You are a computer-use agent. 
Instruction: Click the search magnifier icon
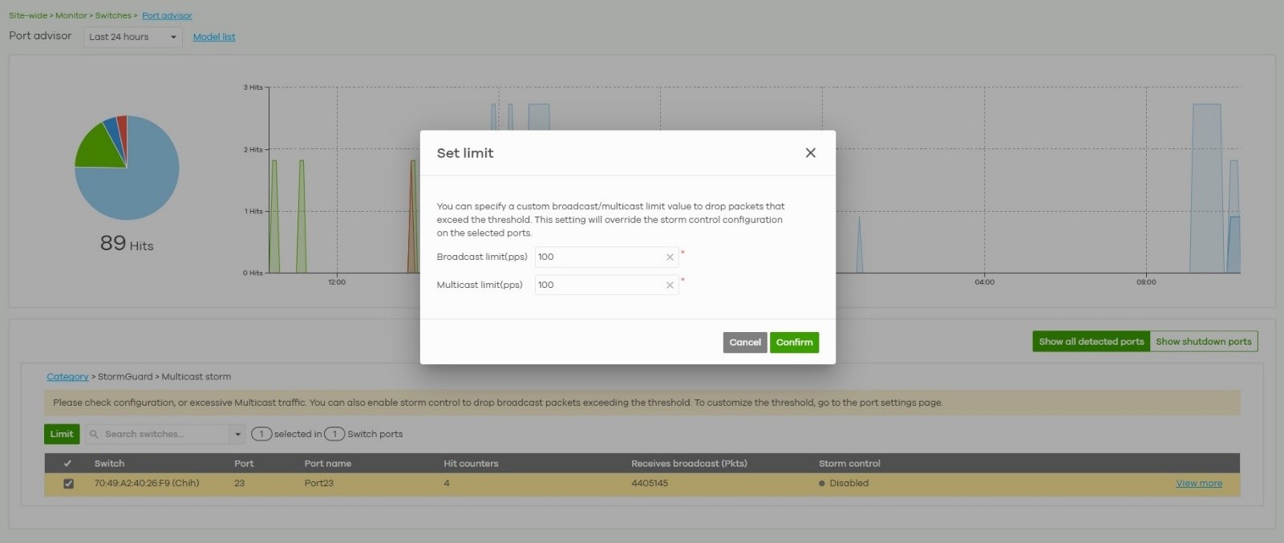tap(95, 434)
